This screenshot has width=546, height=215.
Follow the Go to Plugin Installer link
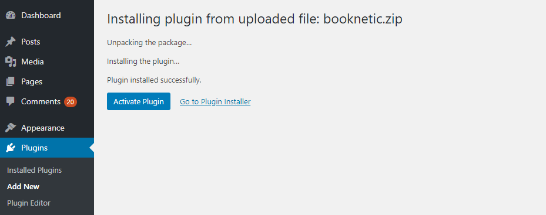(x=215, y=102)
